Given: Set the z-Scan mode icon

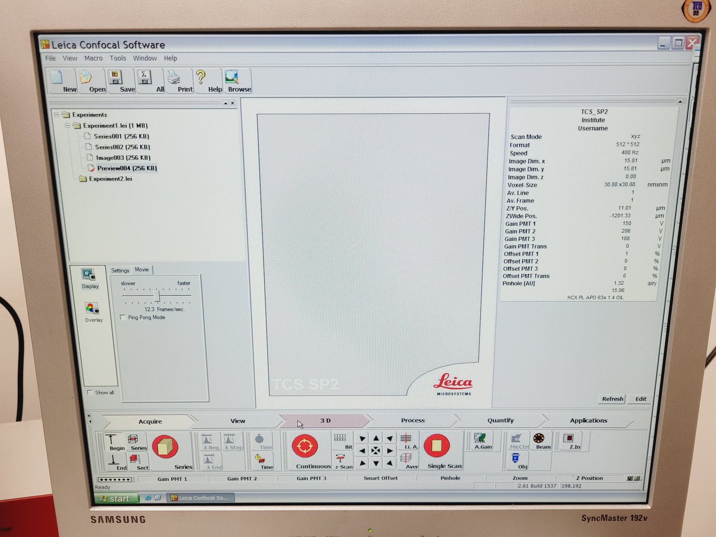Looking at the screenshot, I should coord(341,460).
